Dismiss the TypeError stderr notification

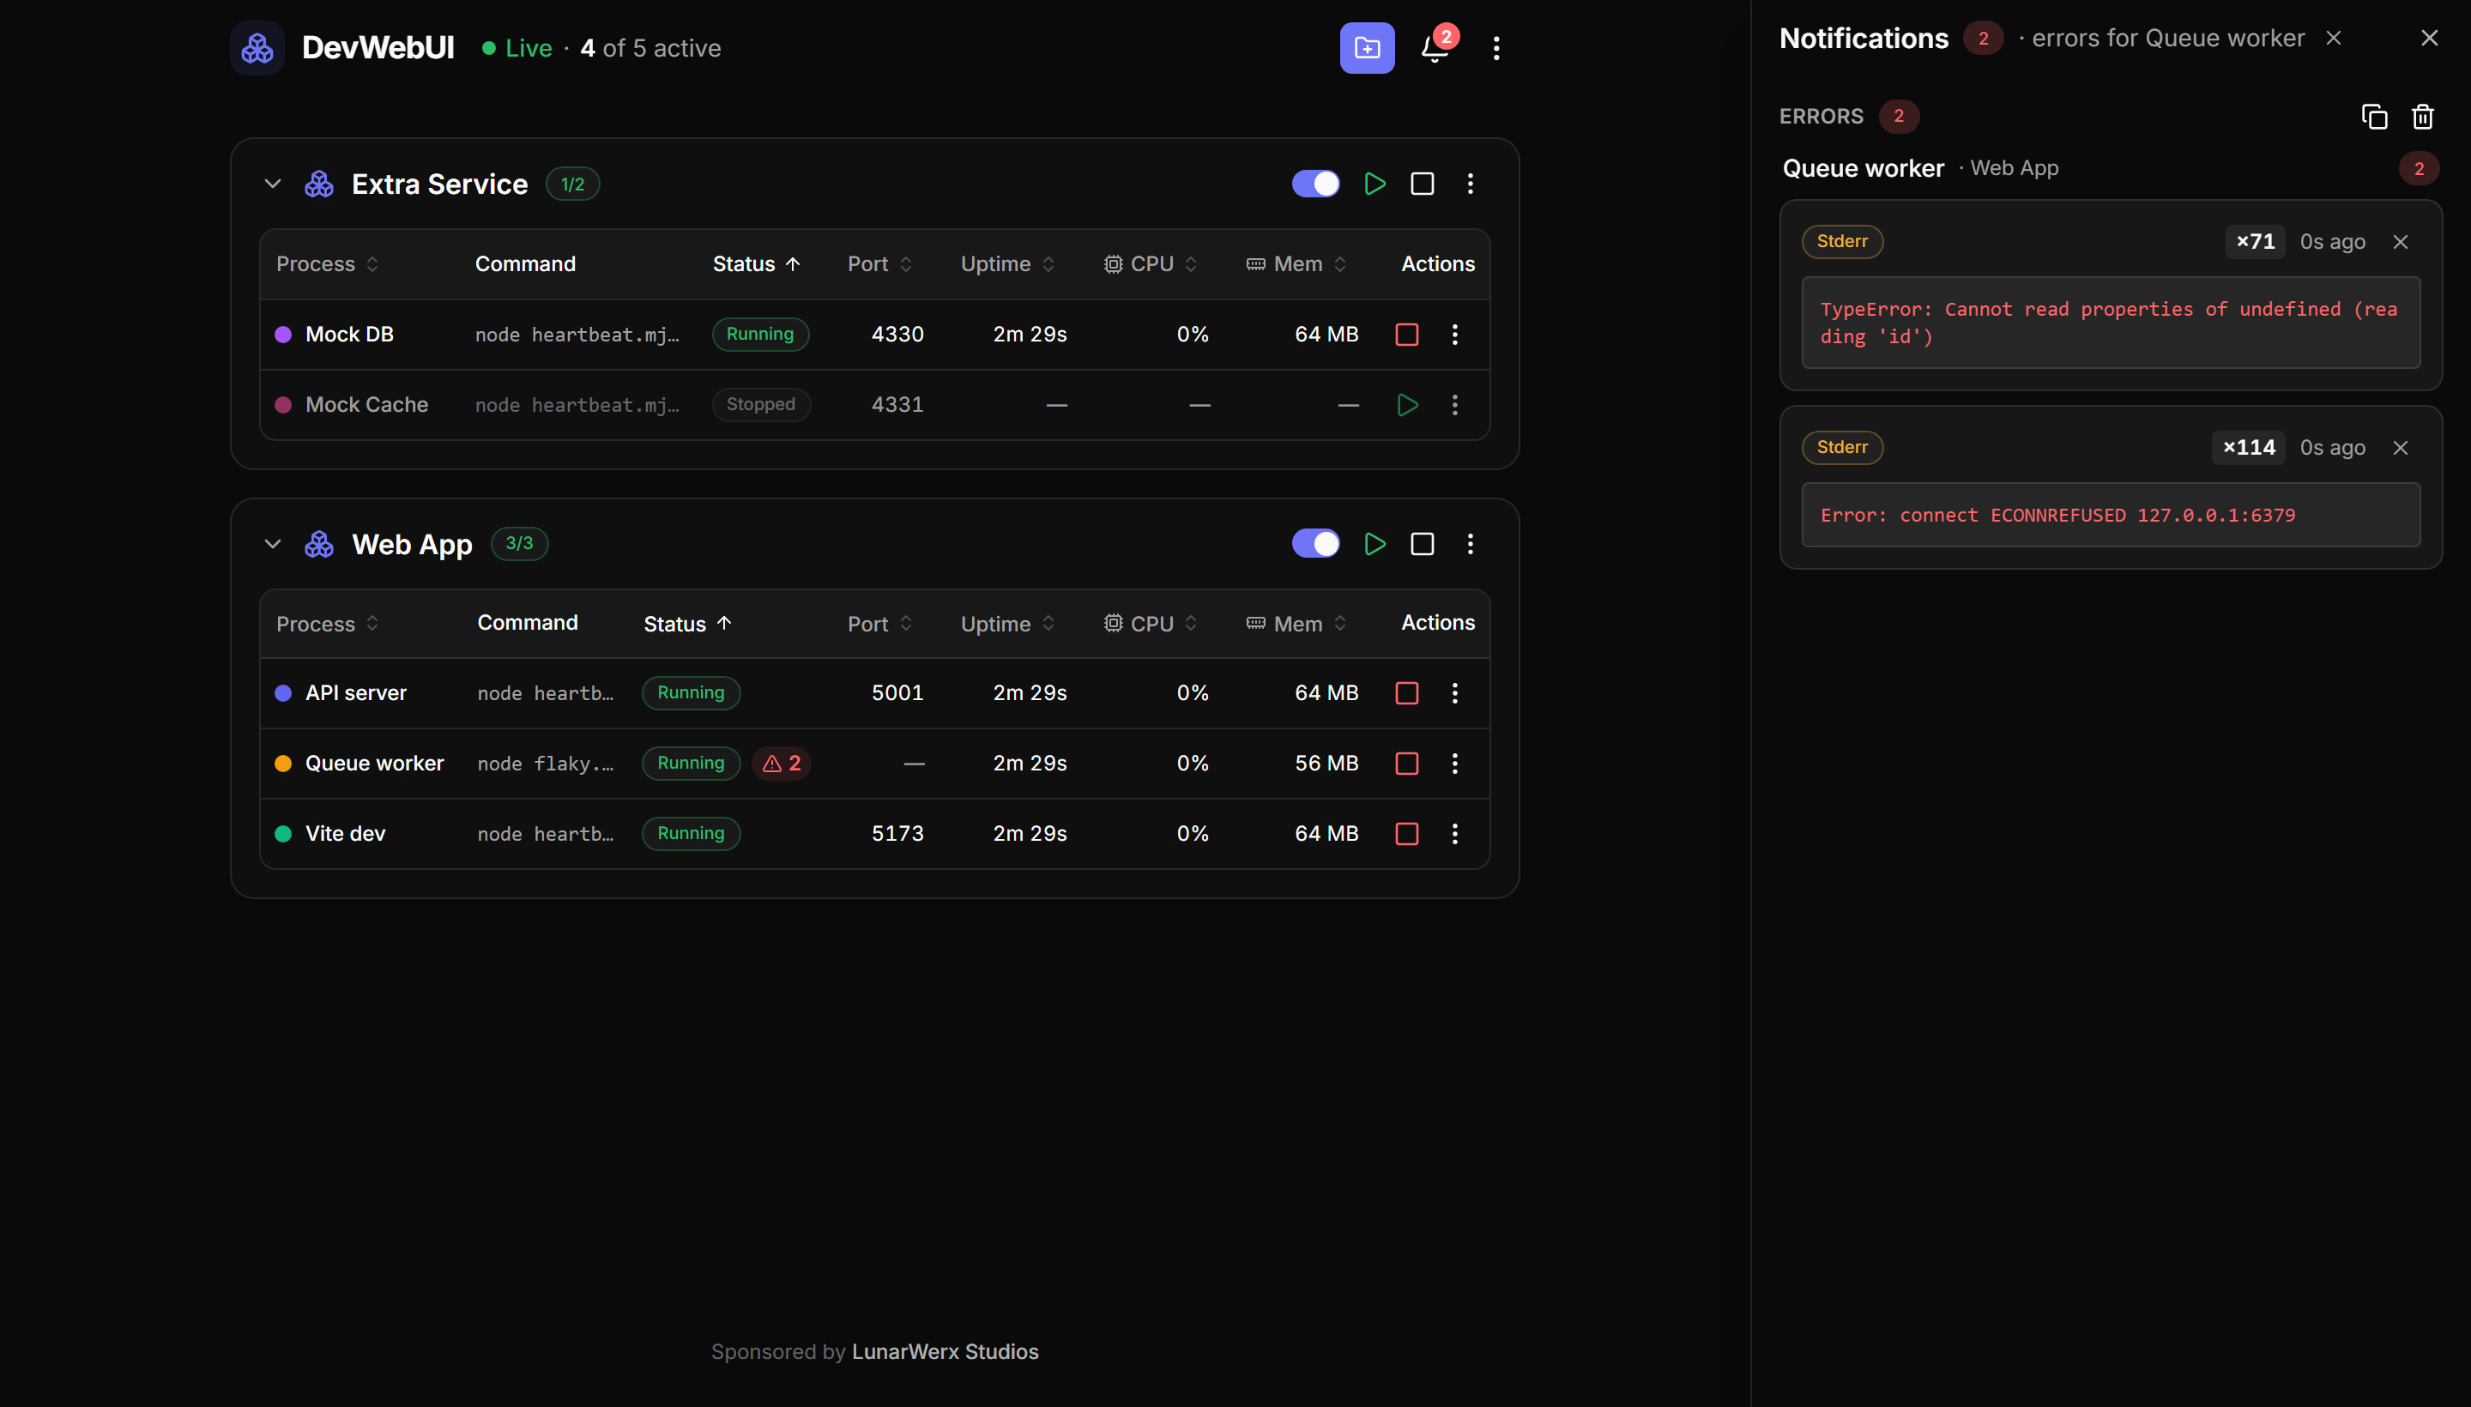coord(2400,242)
